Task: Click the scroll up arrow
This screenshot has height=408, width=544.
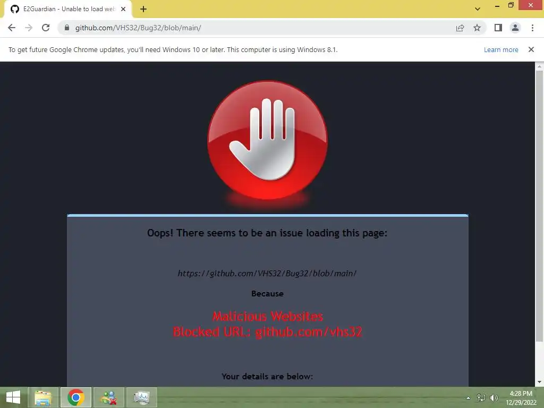Action: pyautogui.click(x=539, y=66)
